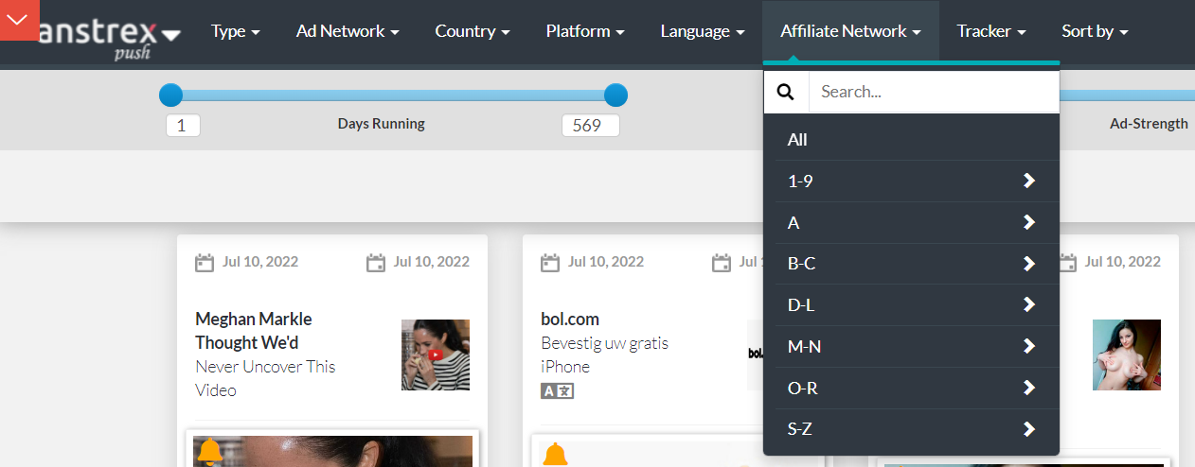
Task: Open the Meghan Markle ad title
Action: (254, 330)
